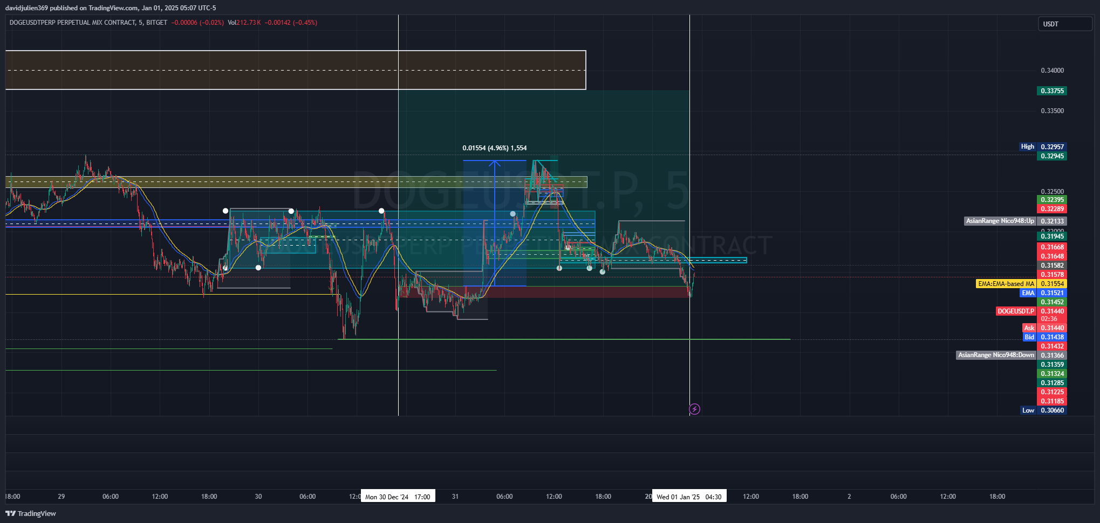Open the USDT currency selector
Screen dimensions: 1100x523
(1064, 24)
